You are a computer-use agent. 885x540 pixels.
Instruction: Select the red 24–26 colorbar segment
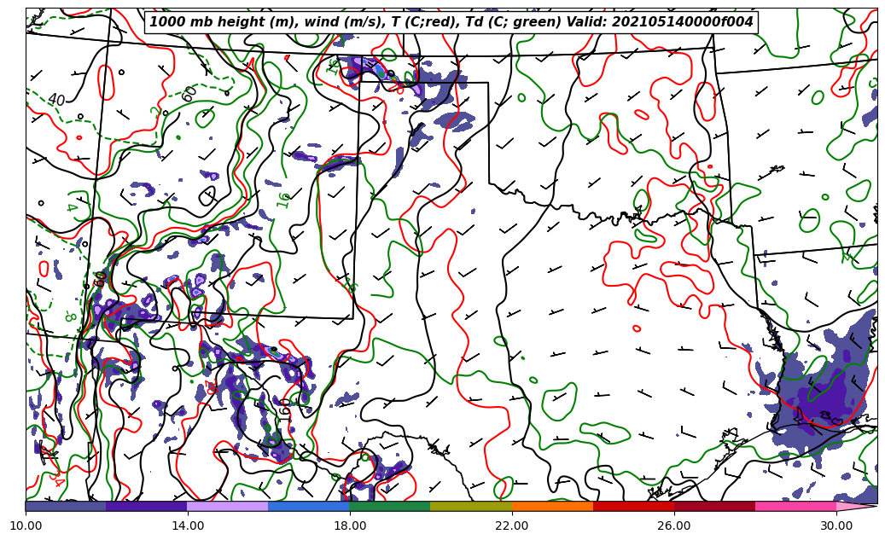[634, 506]
